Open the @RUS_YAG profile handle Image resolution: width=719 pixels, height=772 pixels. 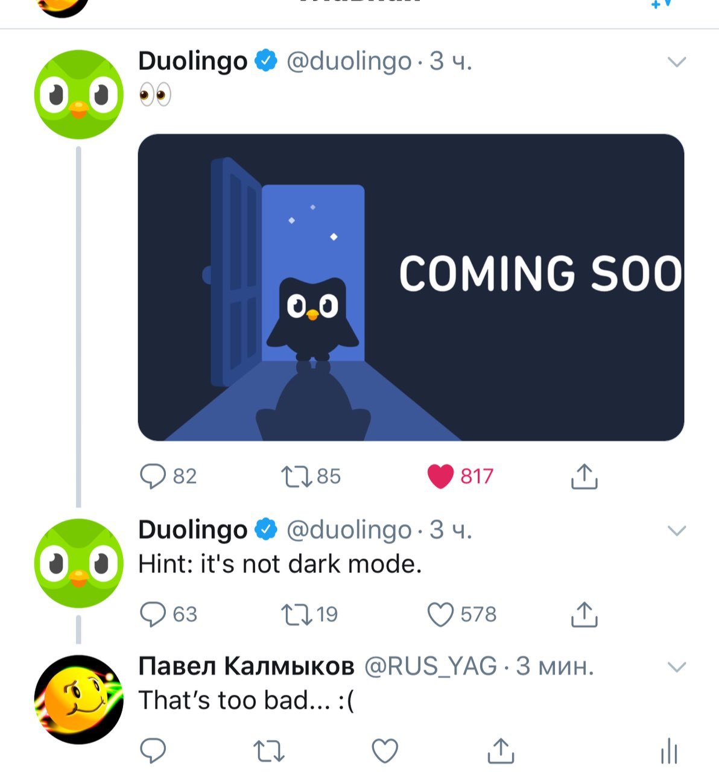point(431,666)
